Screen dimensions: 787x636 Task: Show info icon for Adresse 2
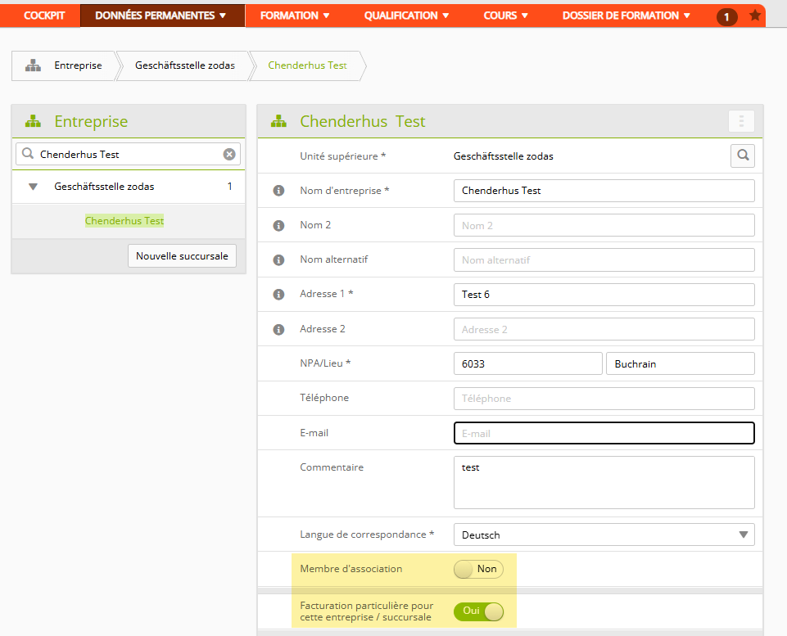pos(278,330)
